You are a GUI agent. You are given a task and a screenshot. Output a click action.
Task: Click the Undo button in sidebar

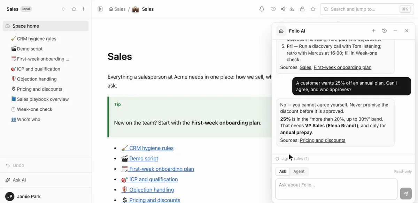15,165
